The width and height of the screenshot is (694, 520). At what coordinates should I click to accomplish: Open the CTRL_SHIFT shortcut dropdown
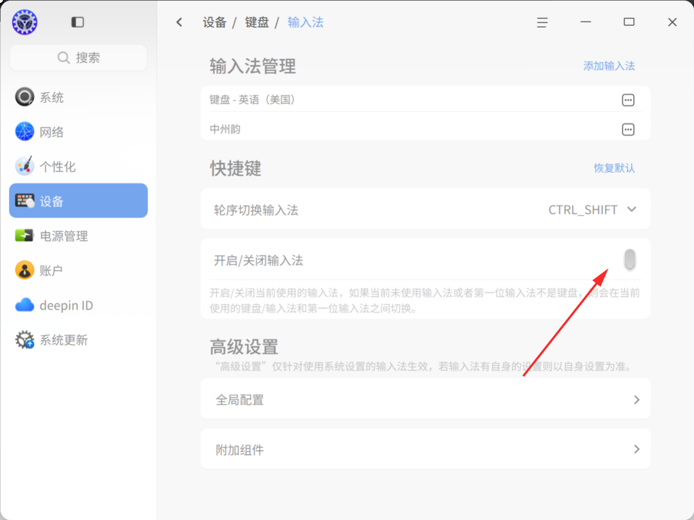(x=592, y=209)
